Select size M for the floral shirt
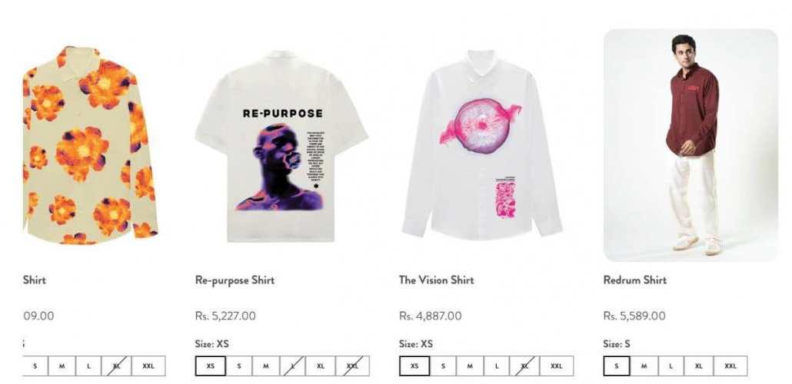 coord(62,366)
